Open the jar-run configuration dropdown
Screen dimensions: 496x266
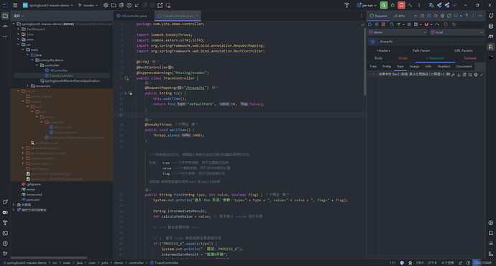click(x=367, y=5)
